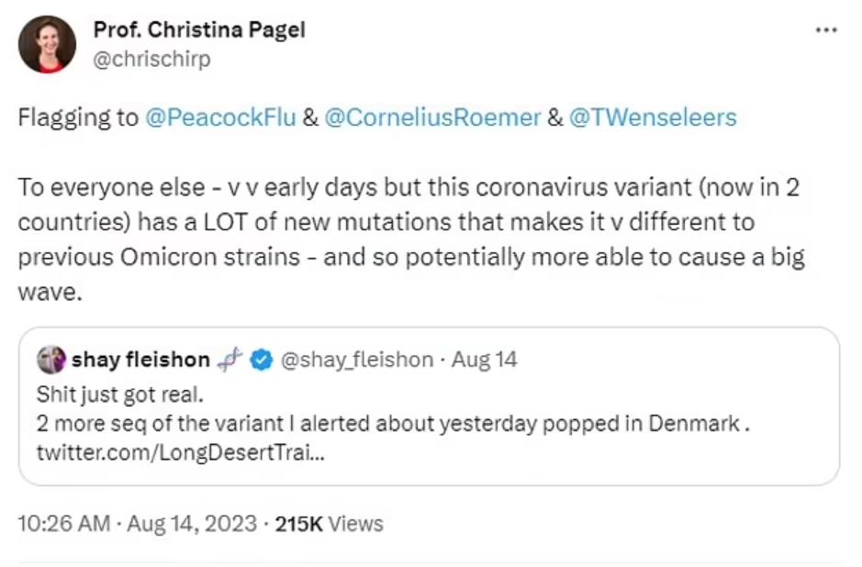Click the main tweet text about Omicron strains
Viewport: 862px width, 567px height.
[410, 242]
